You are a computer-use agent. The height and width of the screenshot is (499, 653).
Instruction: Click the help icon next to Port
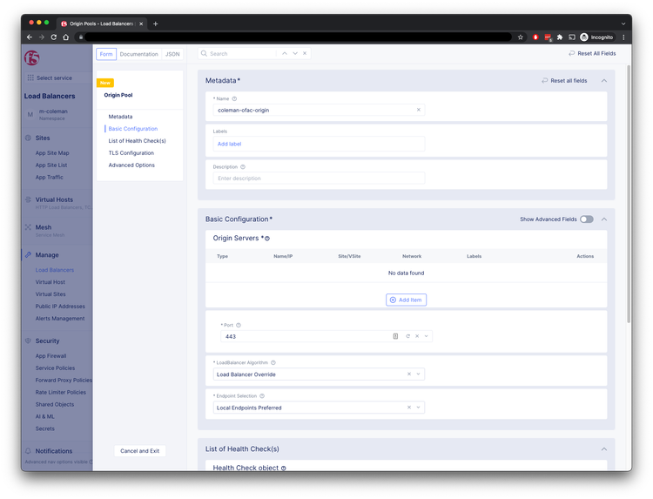pos(239,325)
